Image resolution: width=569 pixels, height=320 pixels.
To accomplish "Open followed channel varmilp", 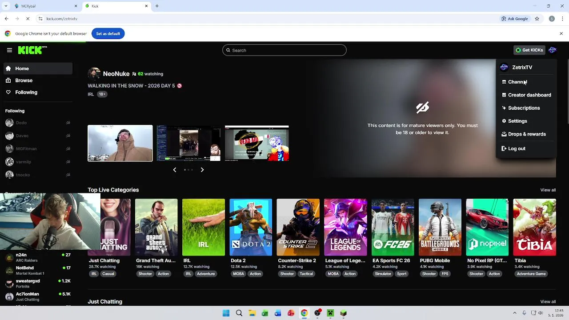I will tap(38, 162).
